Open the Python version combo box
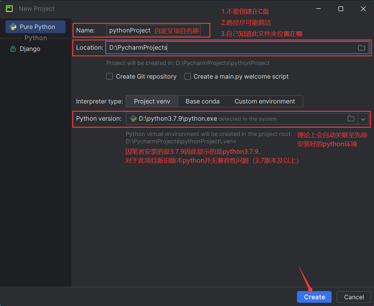The width and height of the screenshot is (374, 306). 236,119
